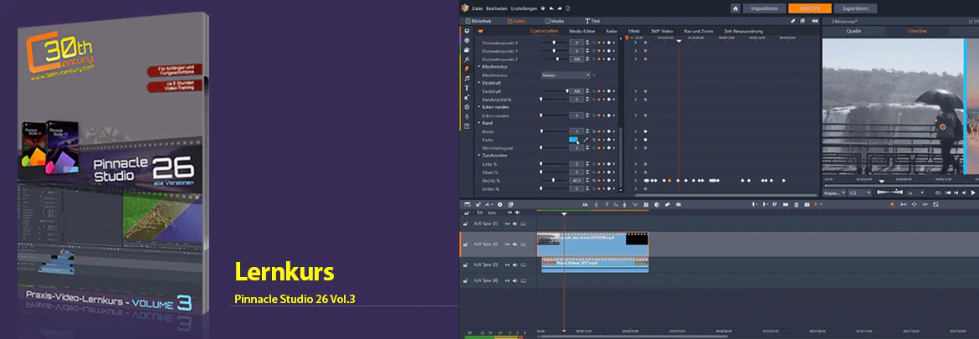Click the Importieren button
Screen dimensions: 979x339
pos(764,8)
